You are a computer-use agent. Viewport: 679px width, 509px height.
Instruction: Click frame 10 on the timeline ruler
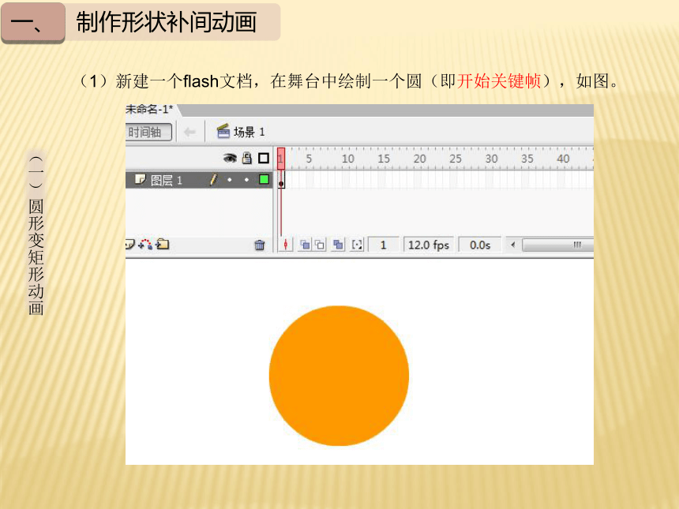point(347,159)
